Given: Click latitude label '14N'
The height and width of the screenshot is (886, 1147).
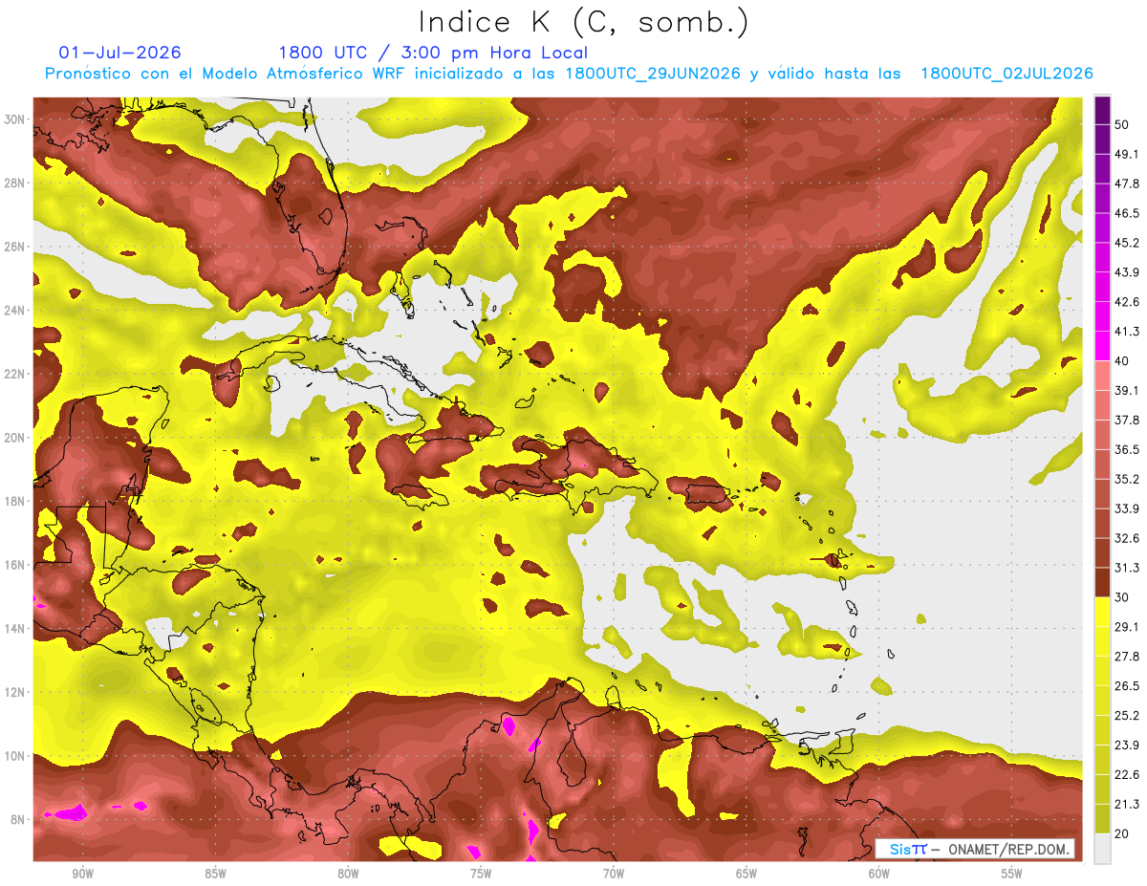Looking at the screenshot, I should [15, 629].
